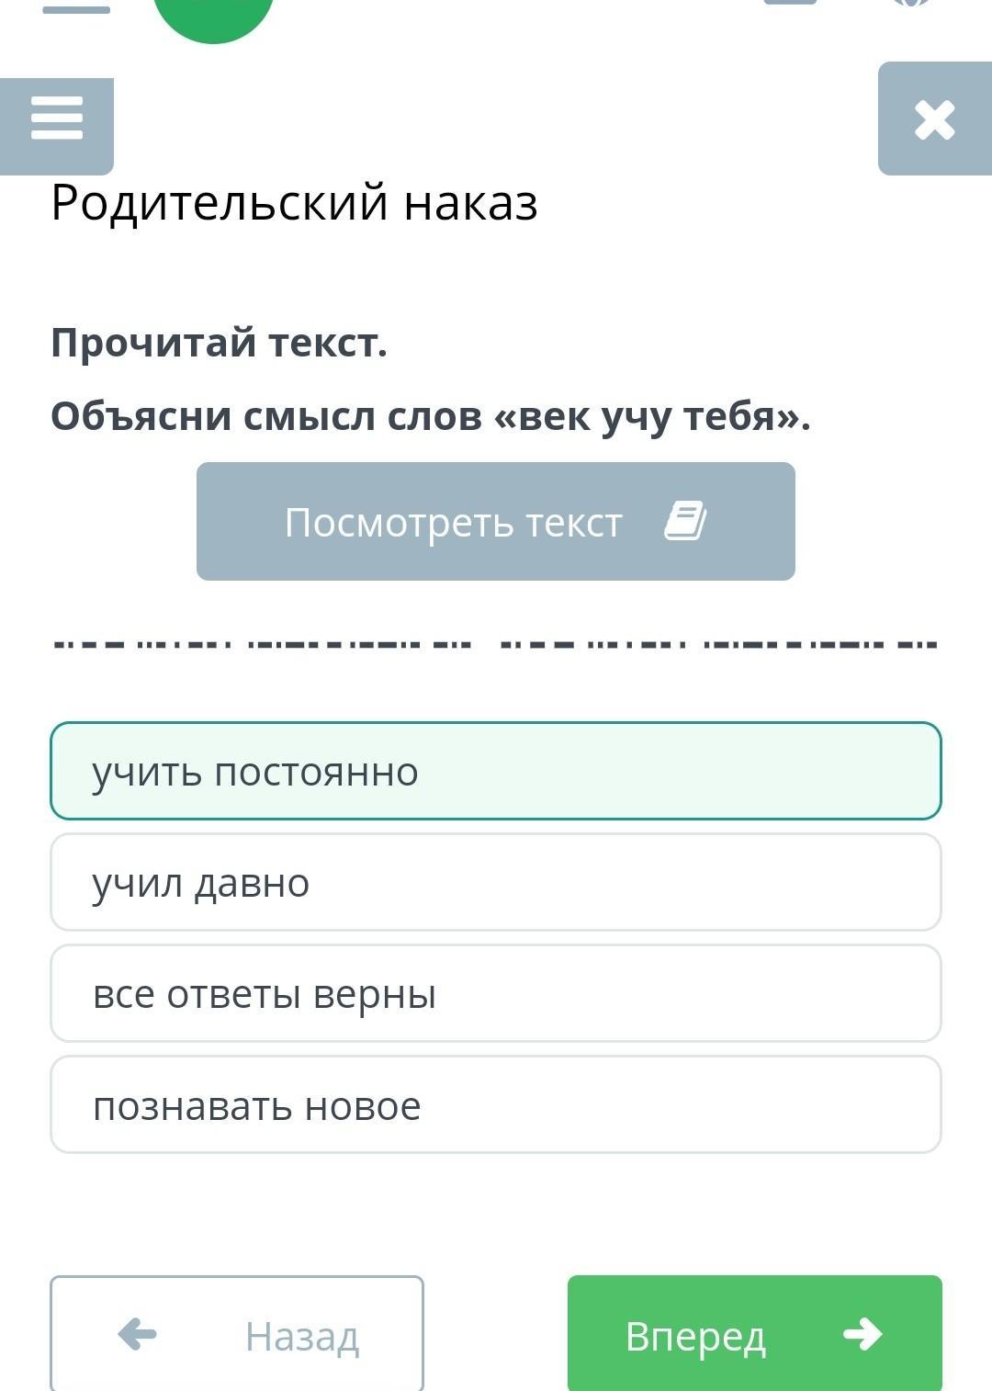Pick the answer «познавать новое»

(496, 1104)
